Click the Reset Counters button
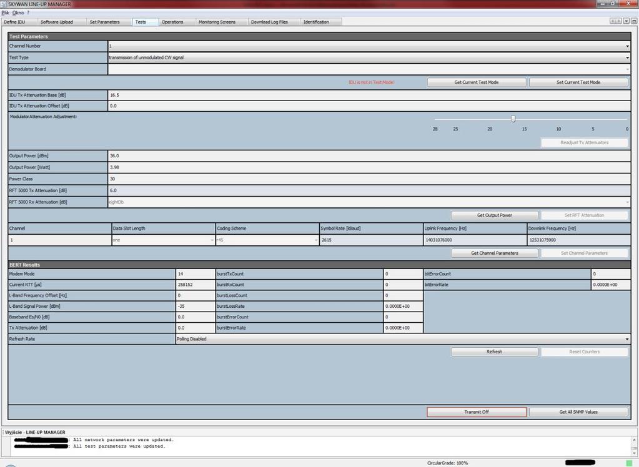Screen dimensions: 639x467 tap(584, 351)
